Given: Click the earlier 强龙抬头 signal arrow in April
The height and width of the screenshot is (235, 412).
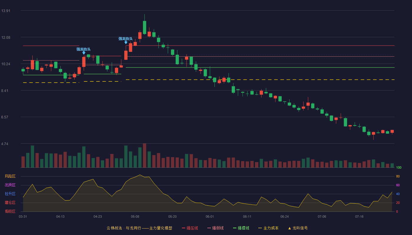Looking at the screenshot, I should 84,53.
